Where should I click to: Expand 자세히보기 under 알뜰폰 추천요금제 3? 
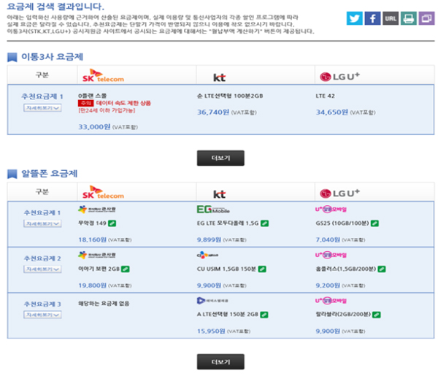click(x=42, y=314)
